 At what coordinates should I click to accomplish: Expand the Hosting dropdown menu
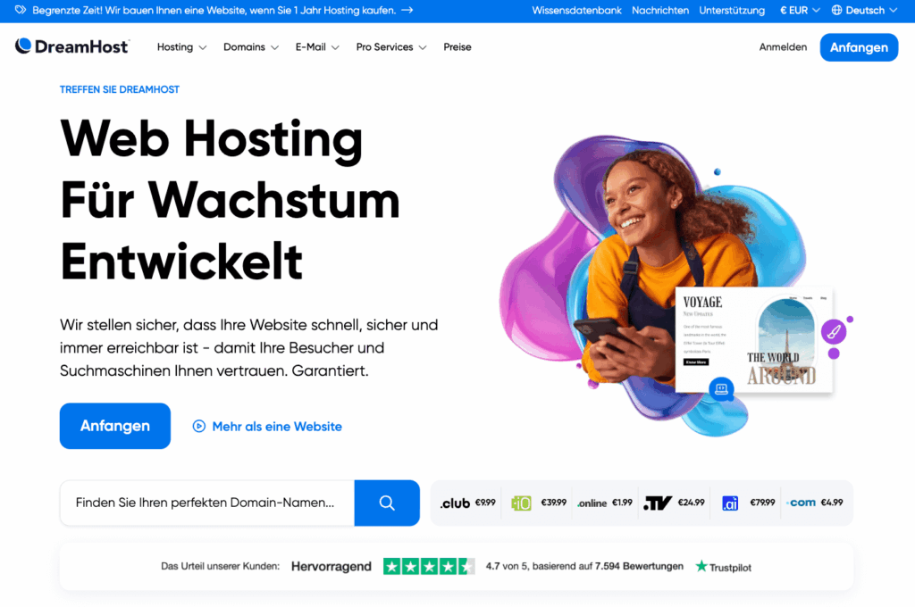181,47
